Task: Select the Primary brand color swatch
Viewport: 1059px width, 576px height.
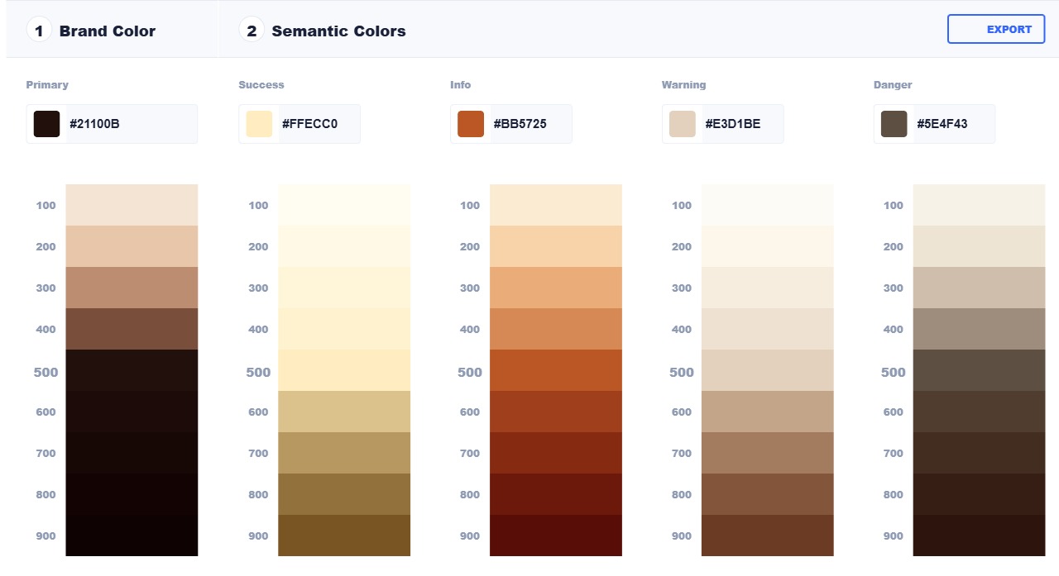Action: (x=46, y=123)
